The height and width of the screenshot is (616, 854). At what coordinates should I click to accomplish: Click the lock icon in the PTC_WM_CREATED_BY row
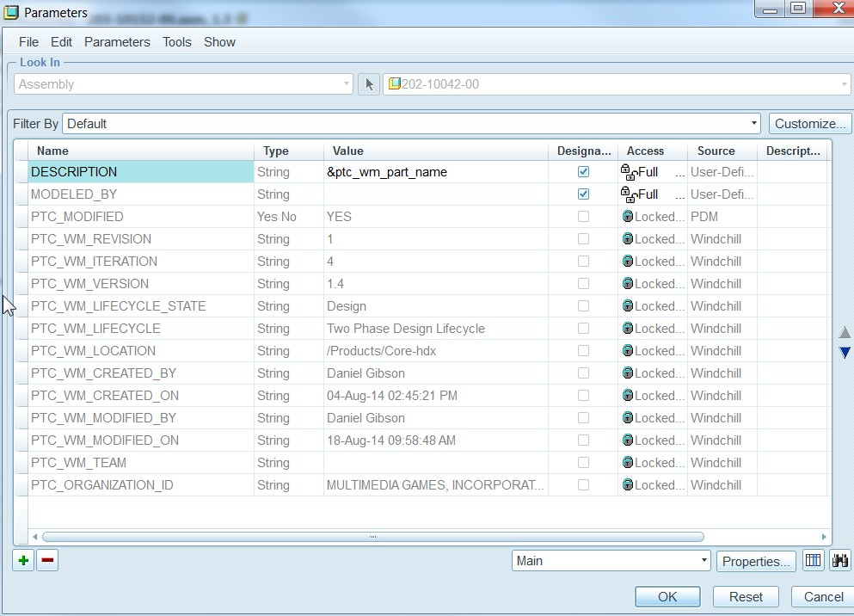coord(628,373)
